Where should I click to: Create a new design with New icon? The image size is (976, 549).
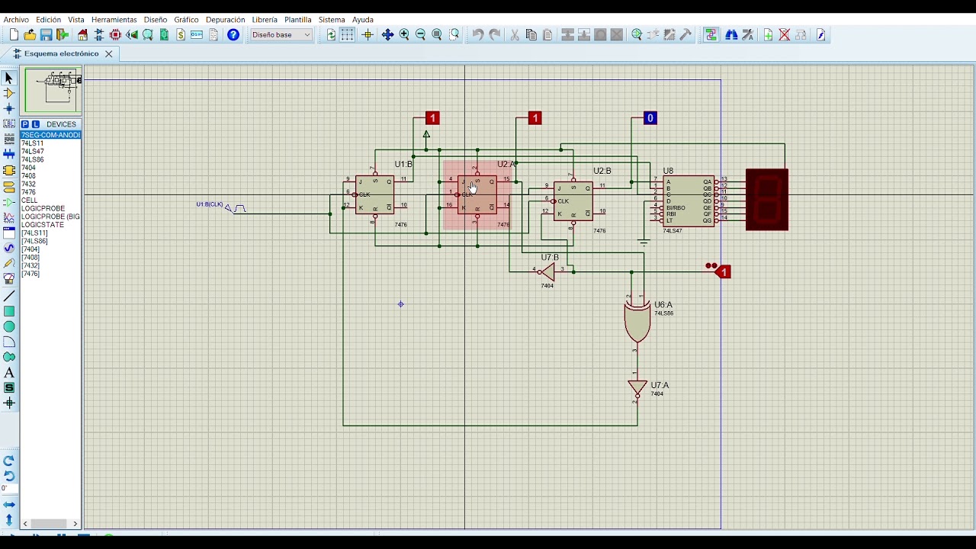14,34
